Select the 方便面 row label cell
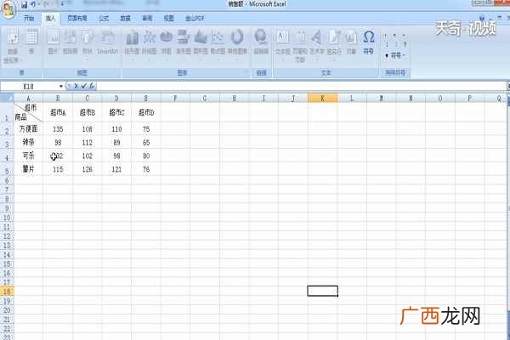510x340 pixels. [28, 129]
